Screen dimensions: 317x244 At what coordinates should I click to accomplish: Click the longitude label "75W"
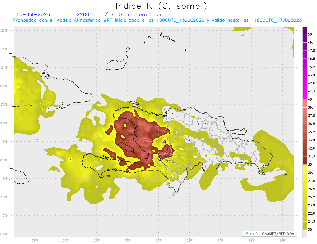(x=66, y=241)
